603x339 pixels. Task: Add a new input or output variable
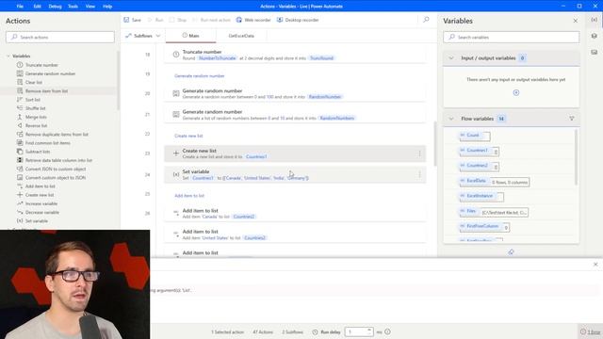click(516, 92)
